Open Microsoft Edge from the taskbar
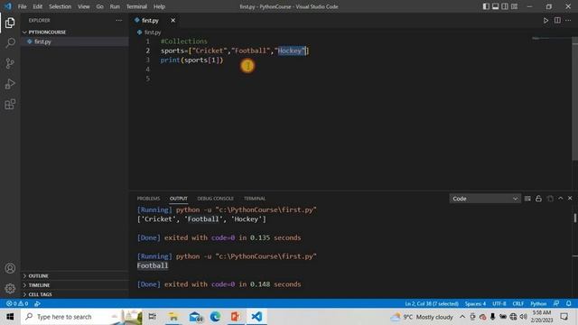578x325 pixels. coord(215,317)
